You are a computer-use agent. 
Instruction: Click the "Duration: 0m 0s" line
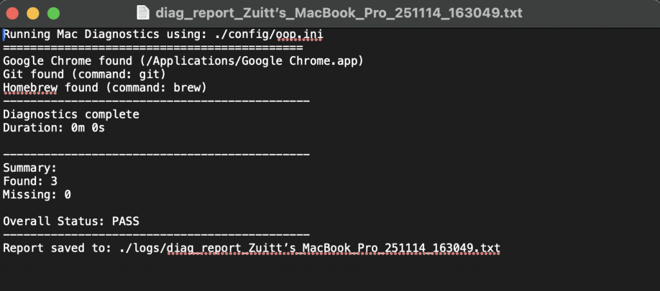pos(54,128)
